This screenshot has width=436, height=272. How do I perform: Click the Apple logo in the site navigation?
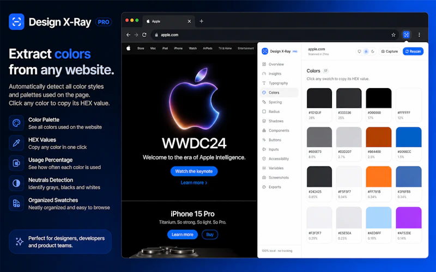coord(128,48)
